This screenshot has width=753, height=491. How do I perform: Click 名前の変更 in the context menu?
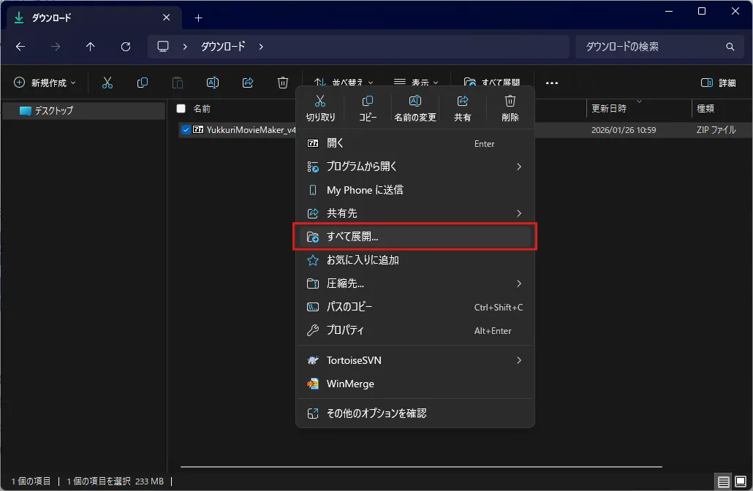click(415, 108)
